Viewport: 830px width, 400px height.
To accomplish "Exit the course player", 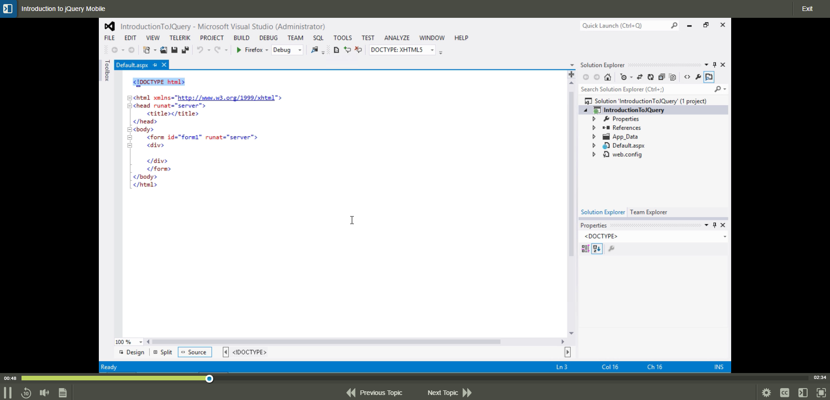I will point(807,9).
